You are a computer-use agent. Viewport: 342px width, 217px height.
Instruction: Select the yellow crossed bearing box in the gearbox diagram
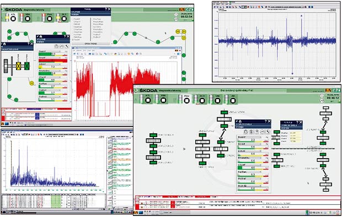point(18,66)
